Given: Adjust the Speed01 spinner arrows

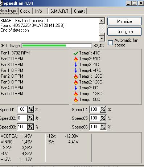Looking at the screenshot, I should click(x=30, y=109).
